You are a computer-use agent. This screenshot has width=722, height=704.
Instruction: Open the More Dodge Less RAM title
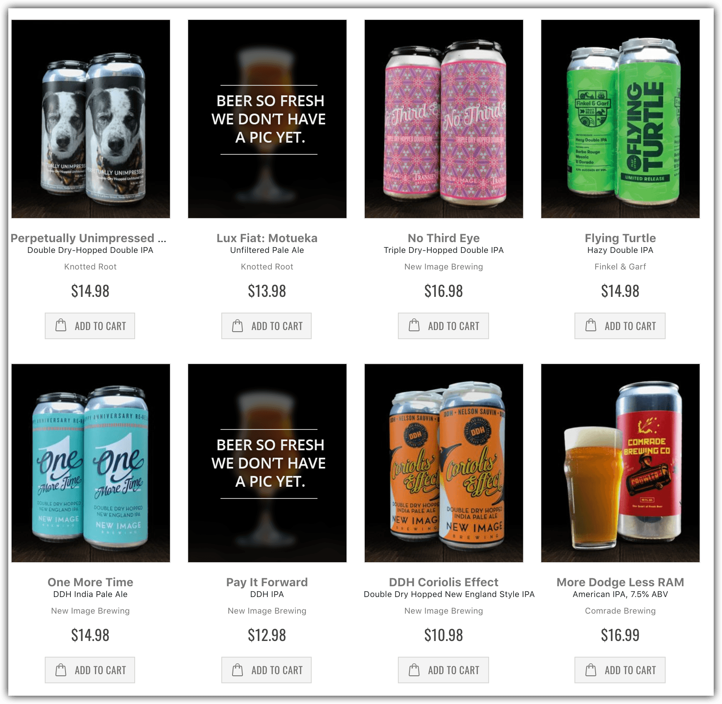pos(620,582)
